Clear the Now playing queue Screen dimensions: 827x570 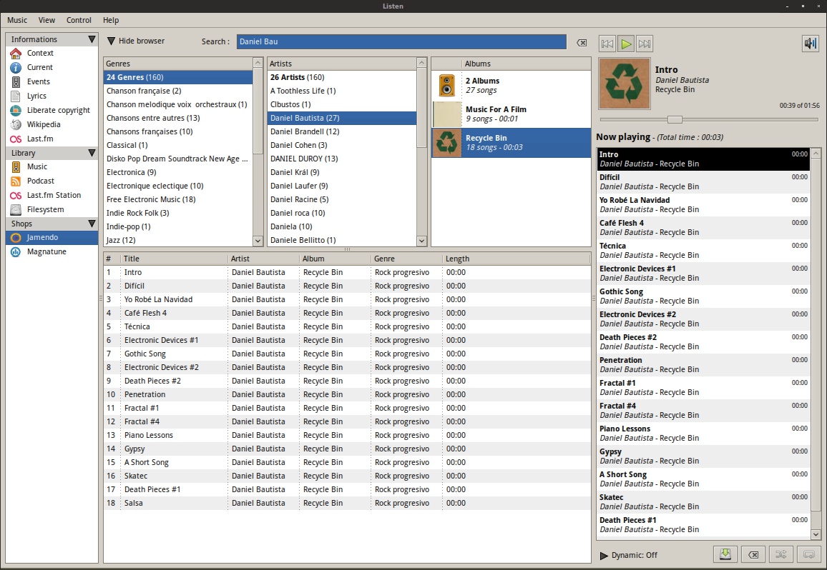pos(753,554)
